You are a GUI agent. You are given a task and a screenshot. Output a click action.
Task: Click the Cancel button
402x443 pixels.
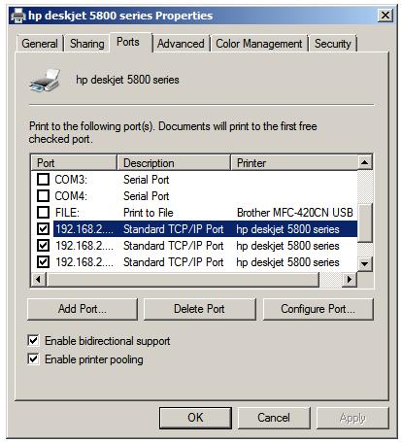click(x=274, y=418)
